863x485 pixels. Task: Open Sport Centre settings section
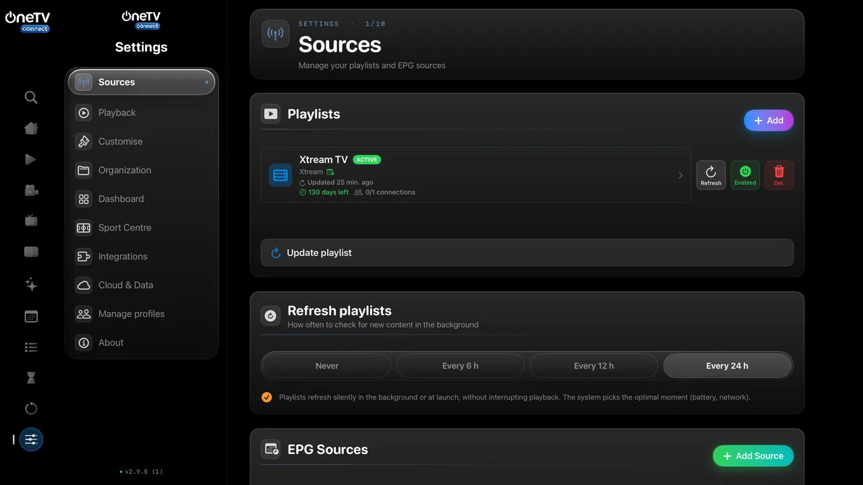(142, 228)
